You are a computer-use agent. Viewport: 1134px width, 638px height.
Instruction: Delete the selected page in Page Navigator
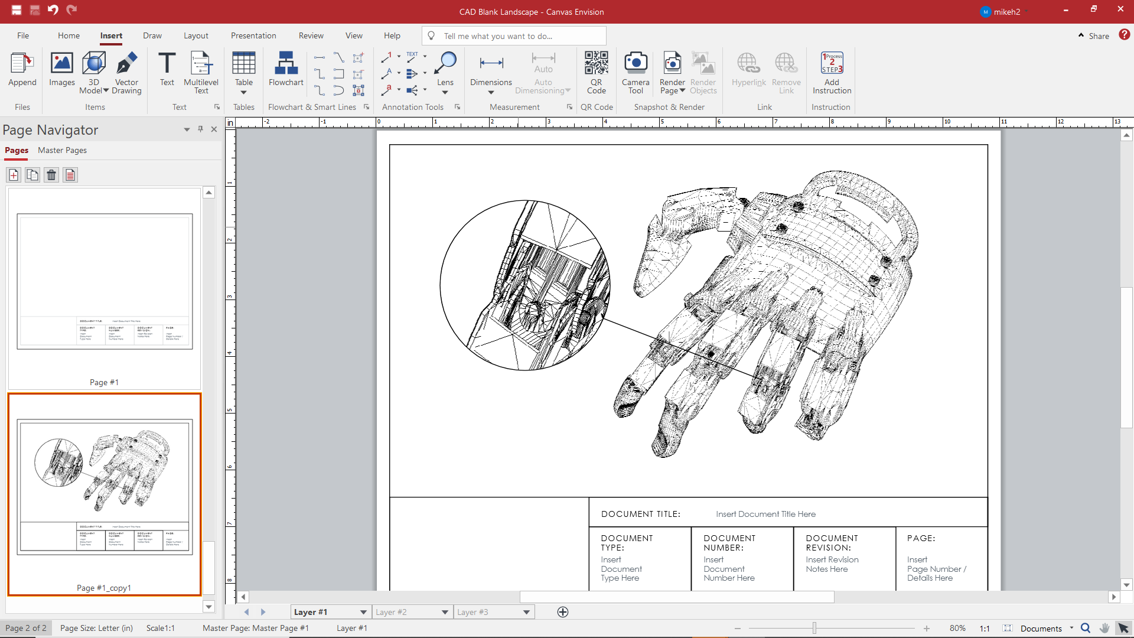[x=51, y=175]
